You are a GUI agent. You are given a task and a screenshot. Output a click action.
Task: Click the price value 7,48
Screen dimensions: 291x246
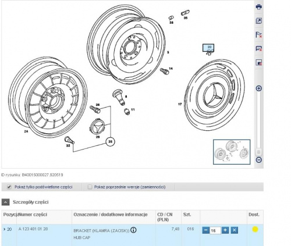point(175,229)
